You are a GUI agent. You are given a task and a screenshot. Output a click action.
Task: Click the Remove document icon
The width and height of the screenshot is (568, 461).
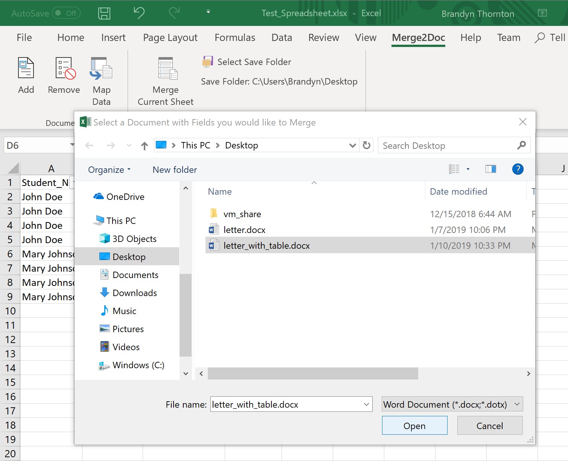click(65, 68)
